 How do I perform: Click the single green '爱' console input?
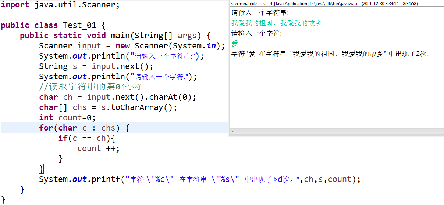coord(235,44)
